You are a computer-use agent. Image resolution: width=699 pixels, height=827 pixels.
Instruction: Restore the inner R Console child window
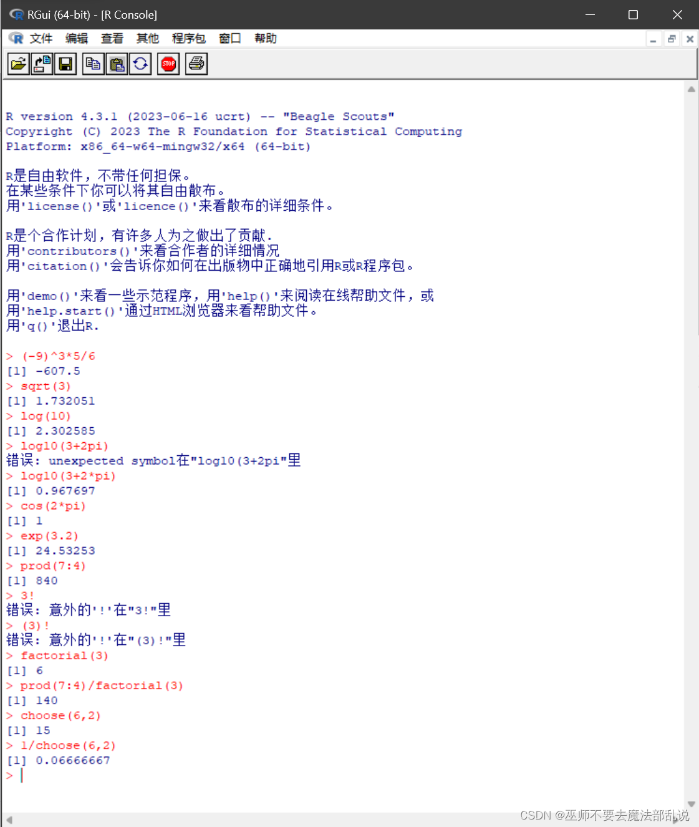[672, 39]
